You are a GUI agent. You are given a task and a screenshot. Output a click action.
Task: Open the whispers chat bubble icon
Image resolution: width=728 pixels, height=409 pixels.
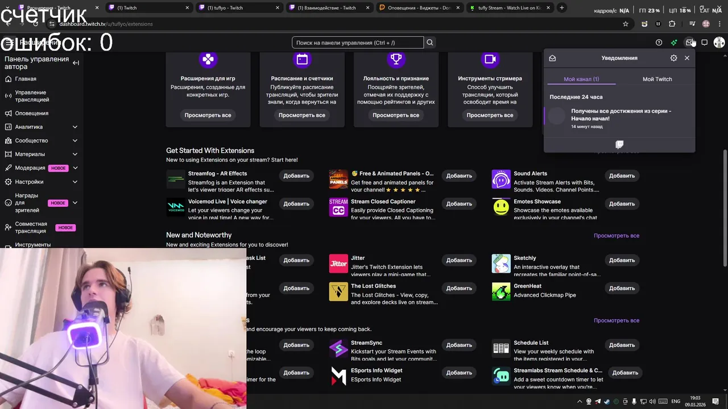point(704,43)
